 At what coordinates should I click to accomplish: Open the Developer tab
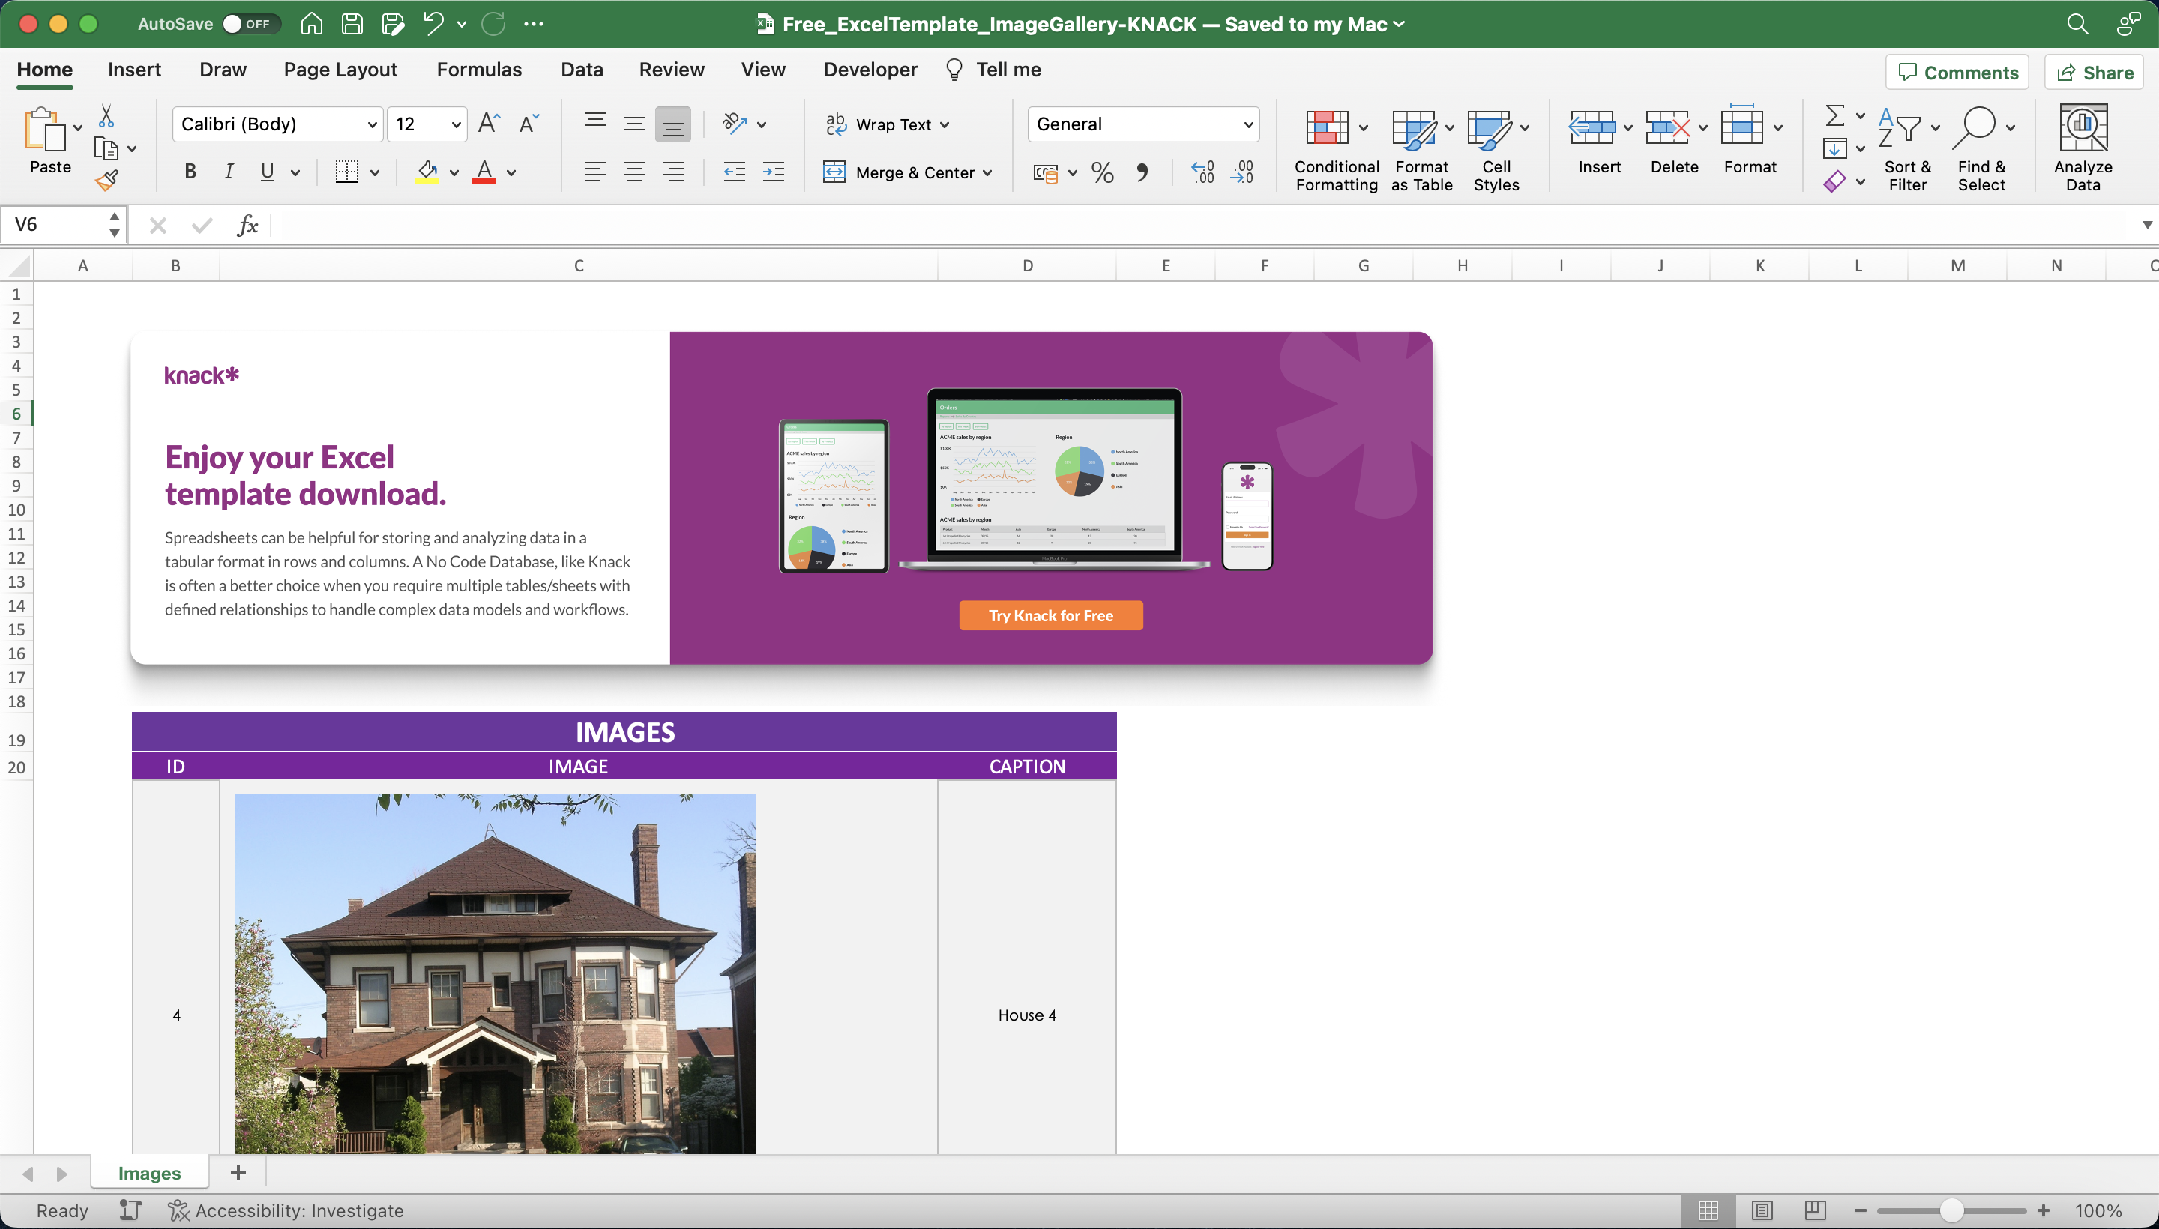869,69
